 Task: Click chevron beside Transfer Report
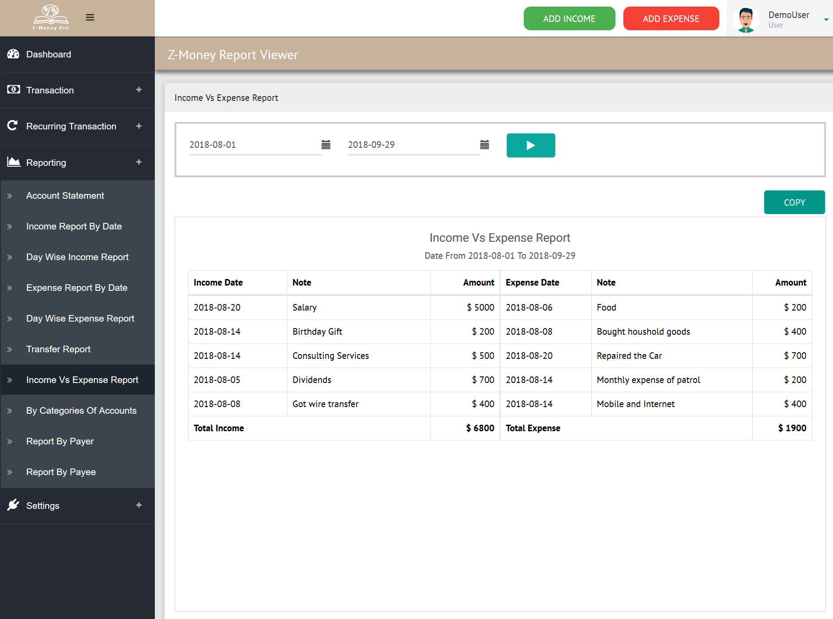click(10, 349)
